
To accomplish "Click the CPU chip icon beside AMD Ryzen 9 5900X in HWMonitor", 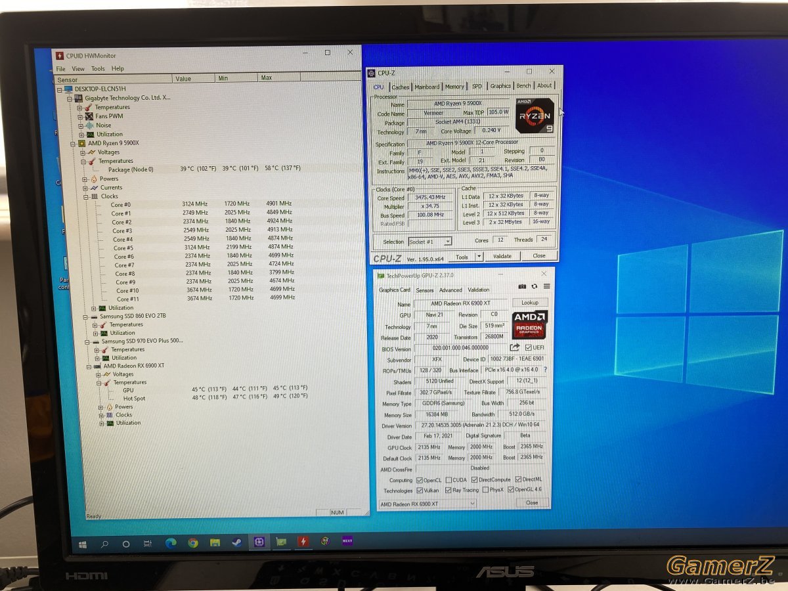I will click(81, 143).
